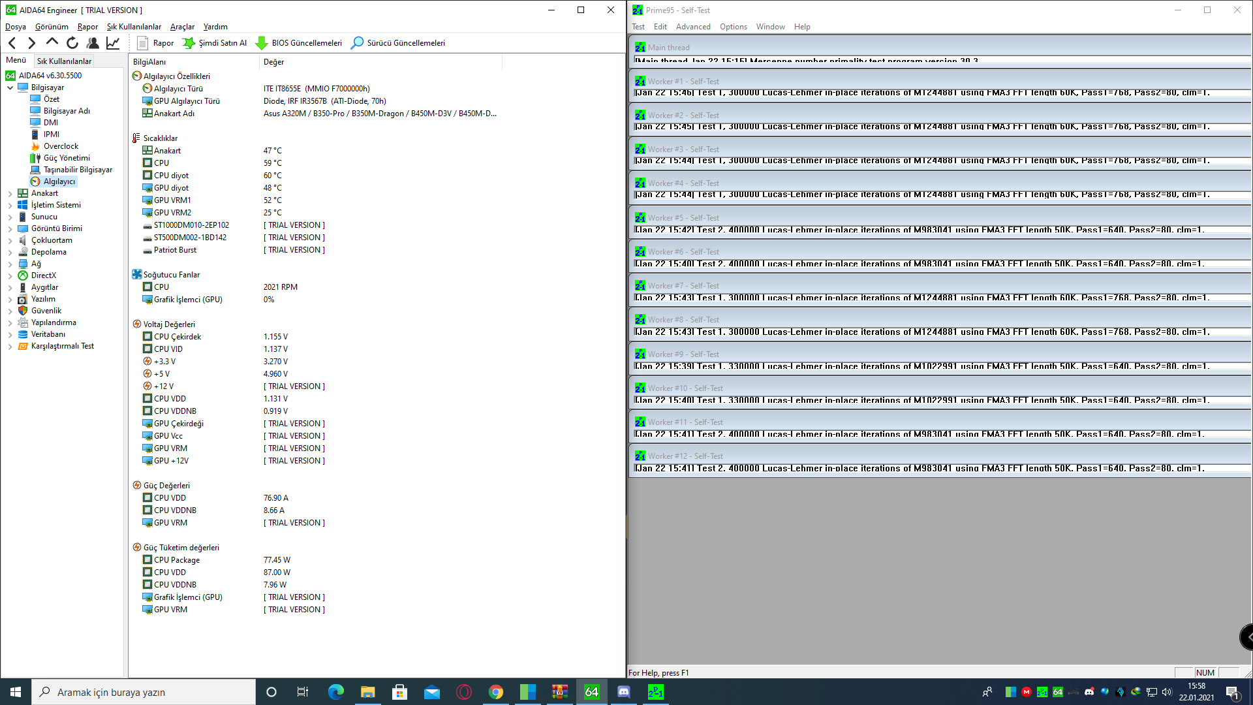Collapse the Bilgisayar tree node
The width and height of the screenshot is (1253, 705).
pos(10,87)
